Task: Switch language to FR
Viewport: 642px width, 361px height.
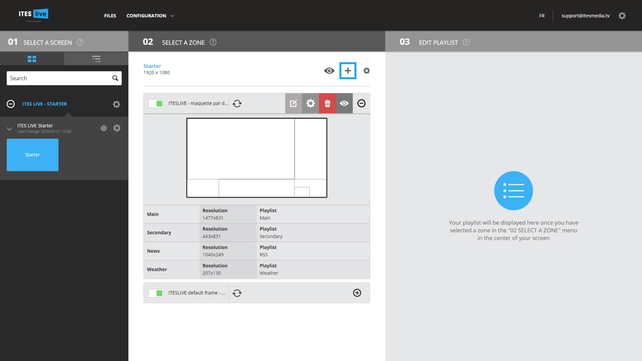Action: tap(542, 16)
